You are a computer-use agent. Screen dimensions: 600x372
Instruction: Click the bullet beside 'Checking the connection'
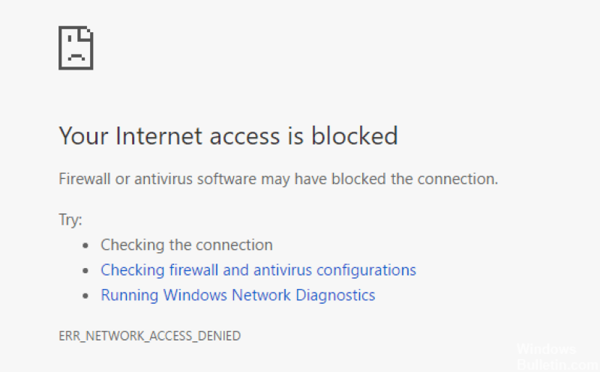point(85,246)
